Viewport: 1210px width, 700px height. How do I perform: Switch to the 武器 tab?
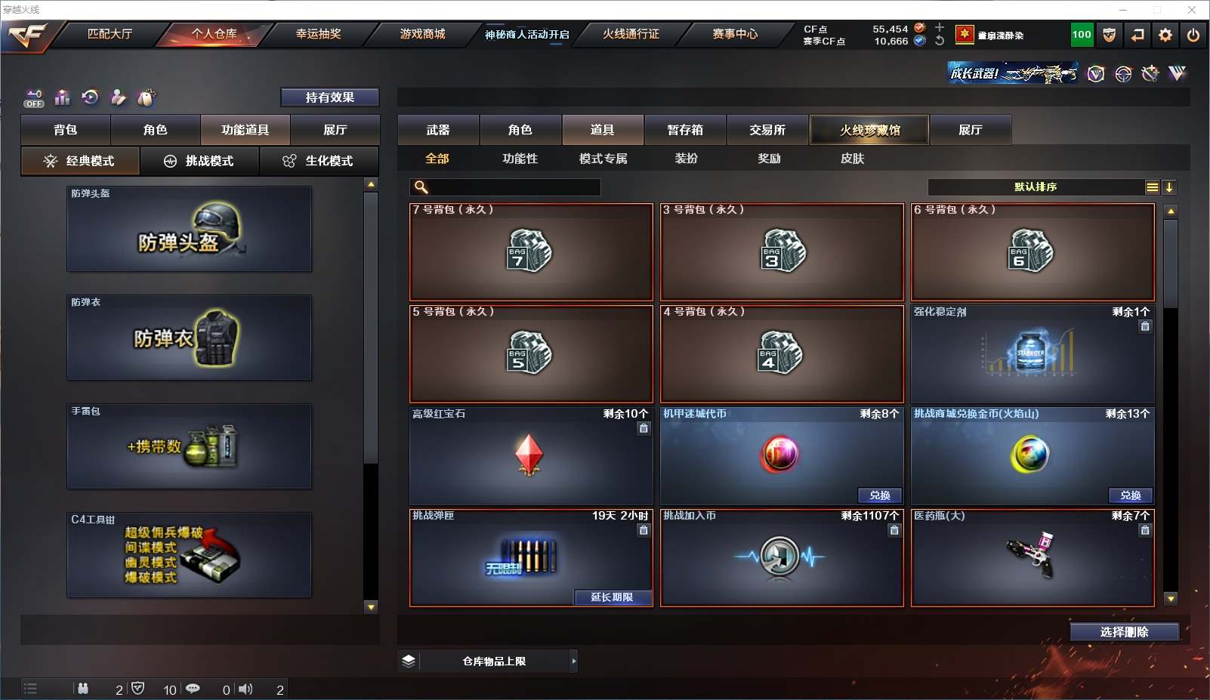coord(438,130)
